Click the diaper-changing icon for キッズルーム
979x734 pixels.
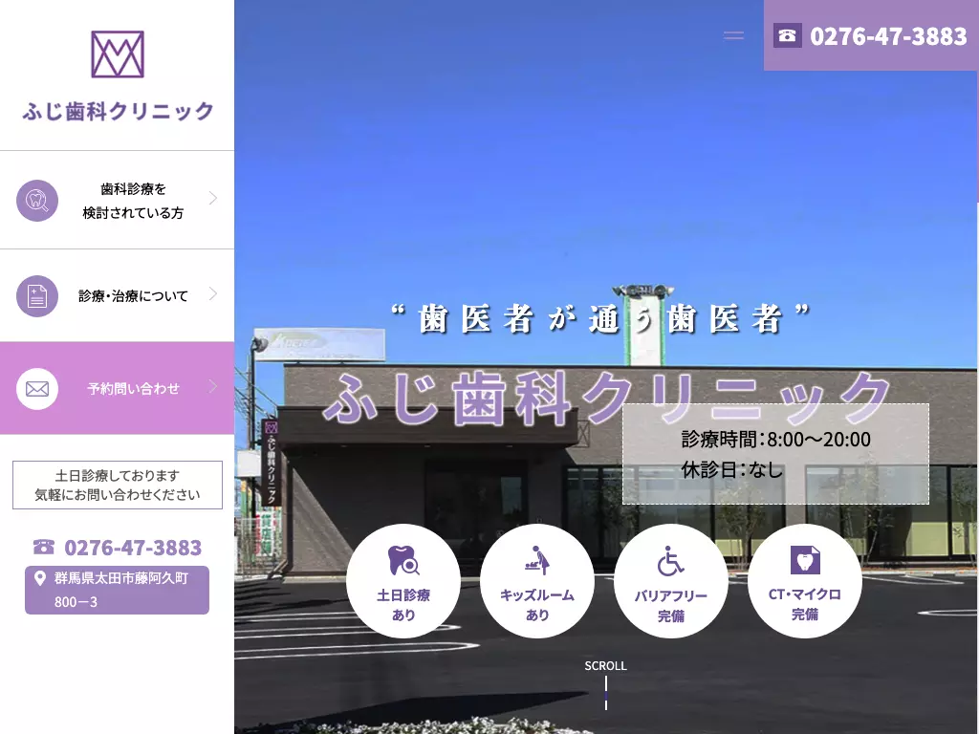(537, 560)
